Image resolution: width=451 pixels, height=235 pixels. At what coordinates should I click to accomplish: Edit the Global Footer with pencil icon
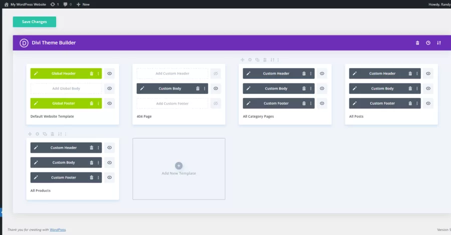(x=36, y=103)
